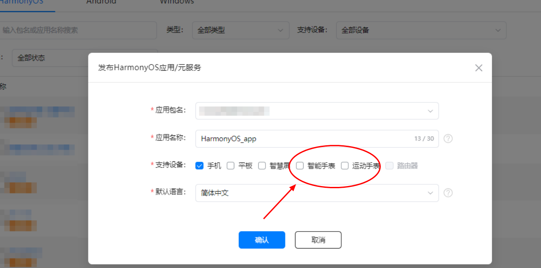Uncheck the 手机 device checkbox
Image resolution: width=541 pixels, height=268 pixels.
click(199, 166)
